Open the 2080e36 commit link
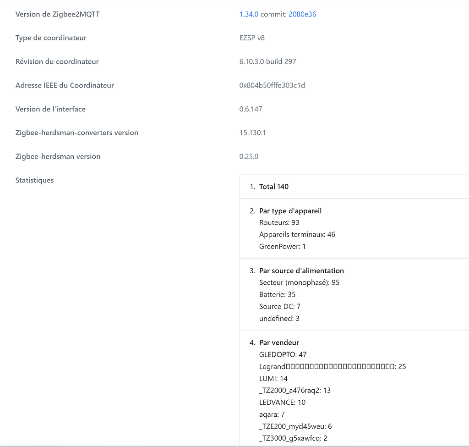Viewport: 469px width, 447px height. pos(302,14)
